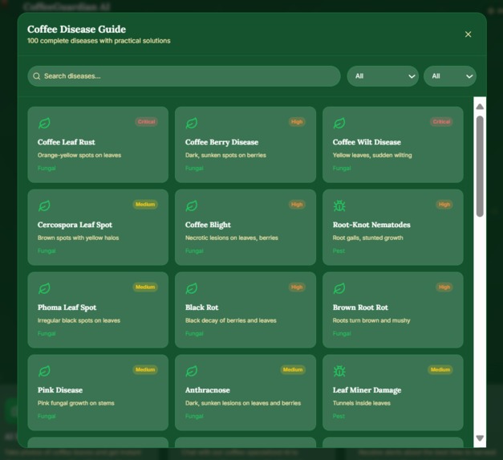Open the second All filter dropdown
This screenshot has height=460, width=503.
point(450,76)
